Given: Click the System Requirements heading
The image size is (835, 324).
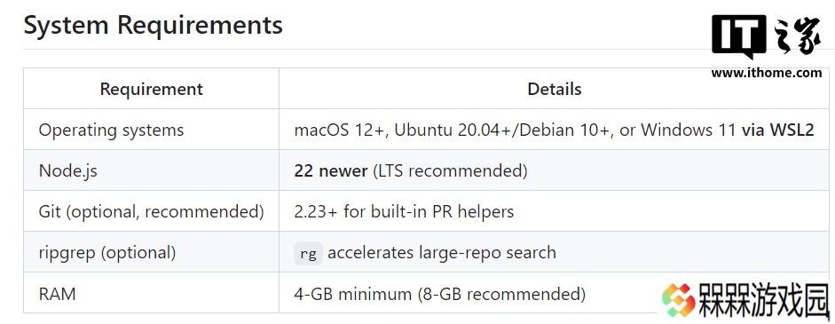Looking at the screenshot, I should 153,25.
